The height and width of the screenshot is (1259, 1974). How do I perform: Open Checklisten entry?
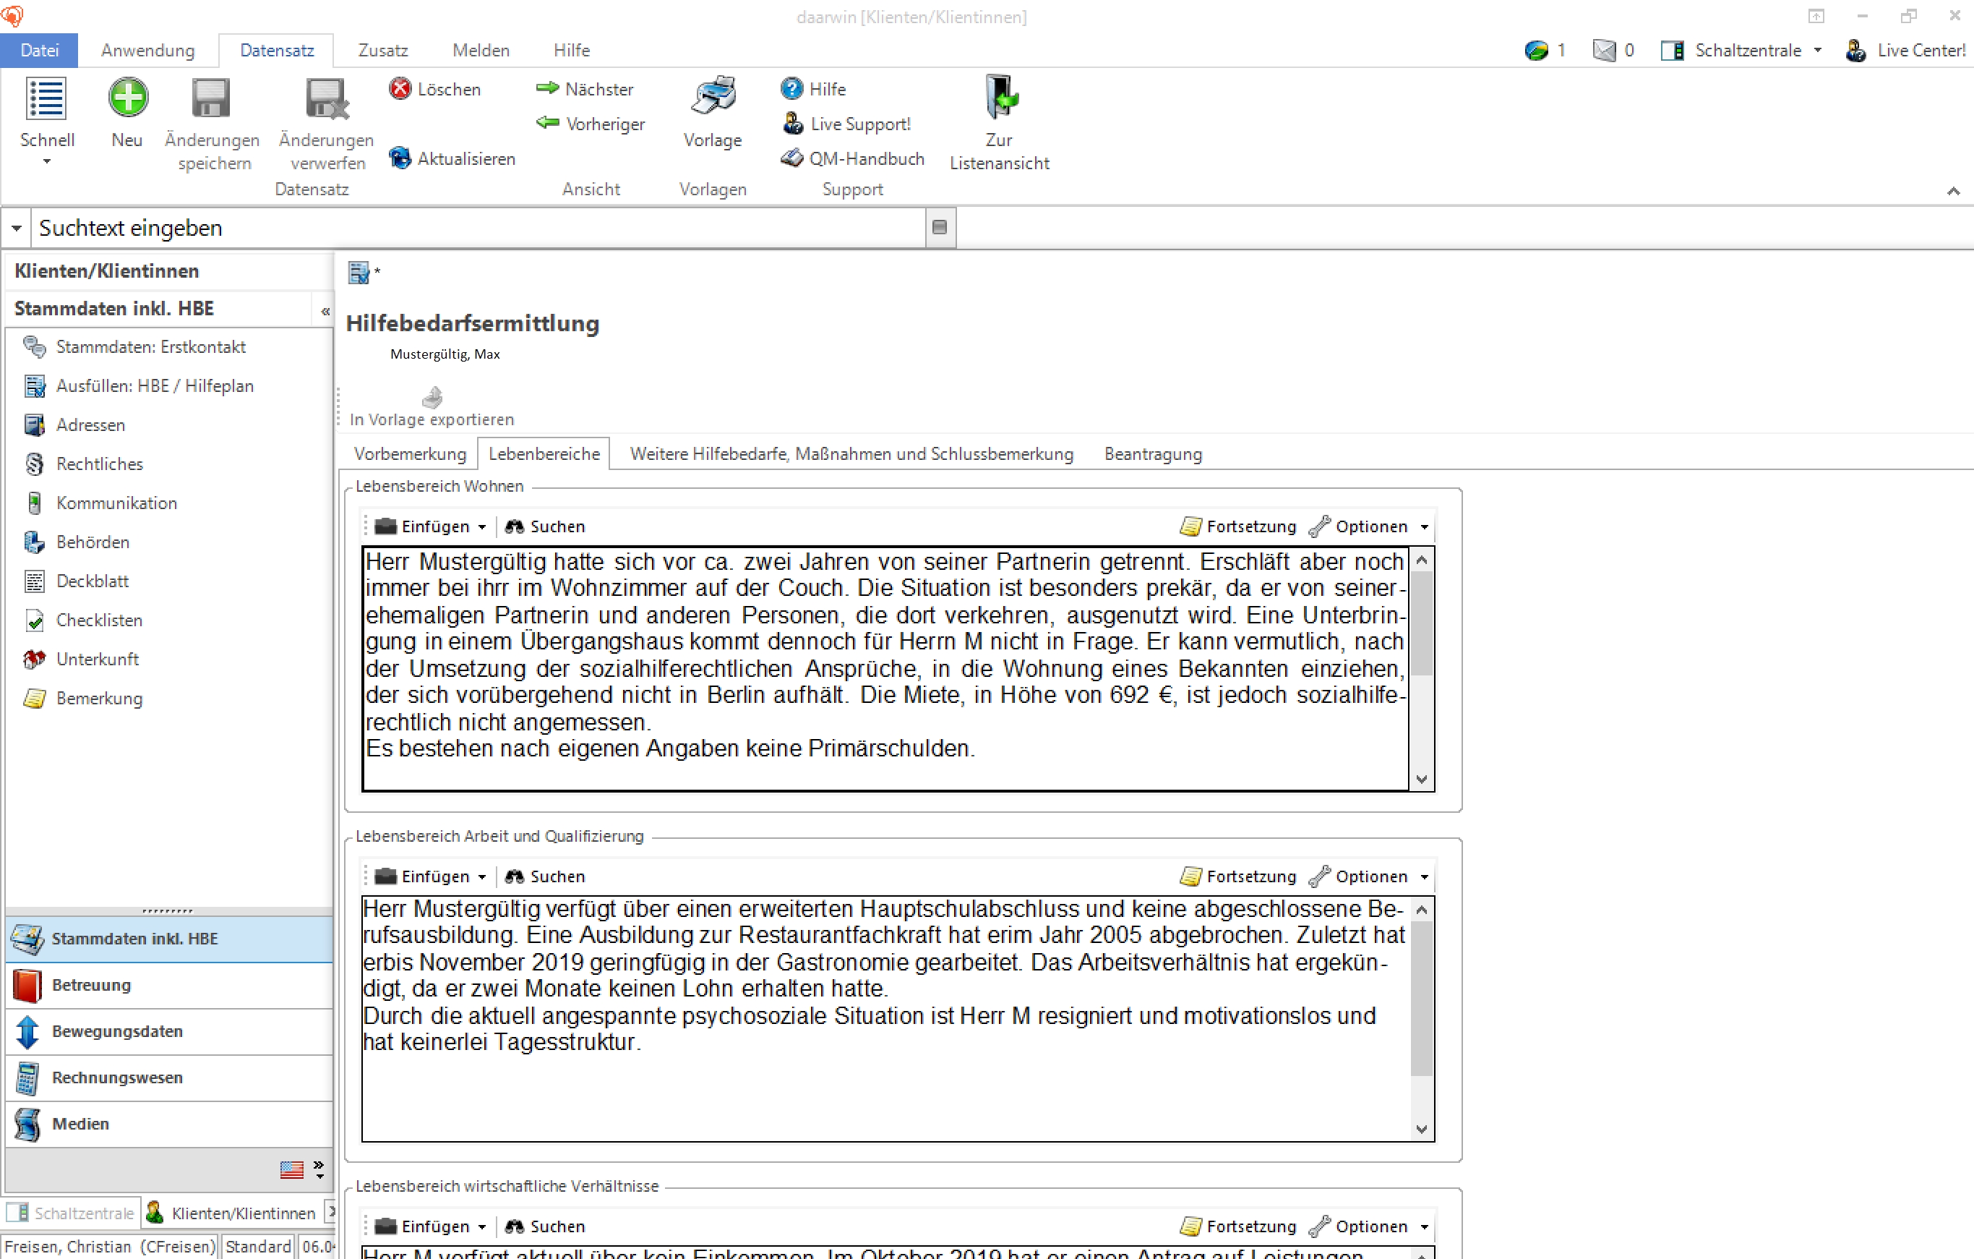99,620
